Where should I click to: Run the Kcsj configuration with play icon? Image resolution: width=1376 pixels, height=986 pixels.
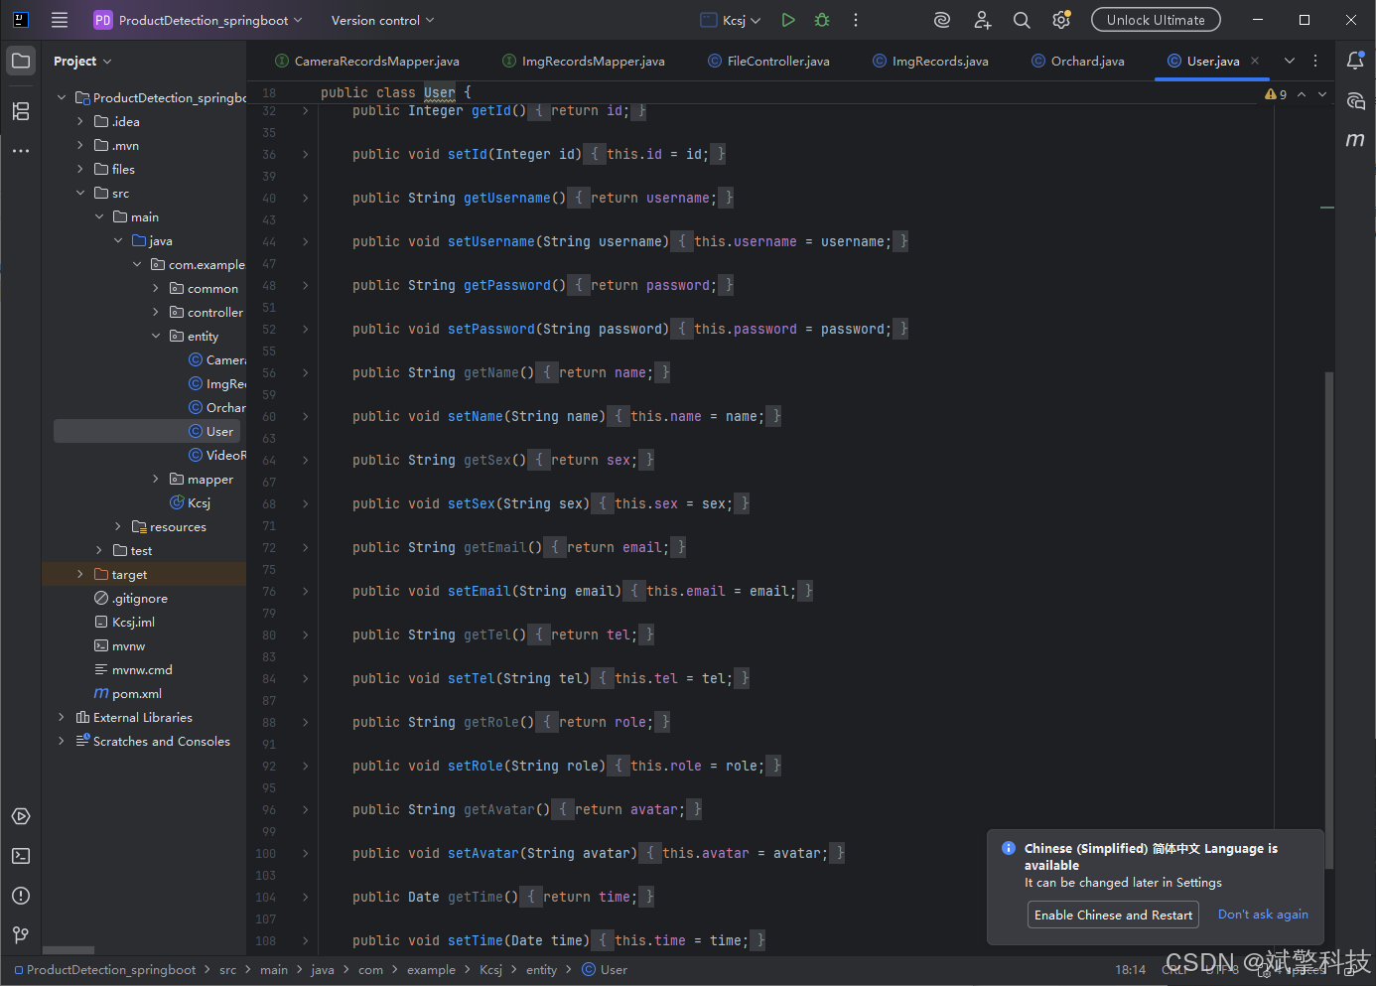pyautogui.click(x=788, y=20)
